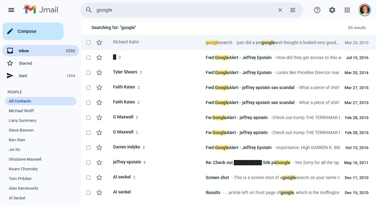The height and width of the screenshot is (205, 376).
Task: Select the Inbox folder icon
Action: click(x=11, y=50)
